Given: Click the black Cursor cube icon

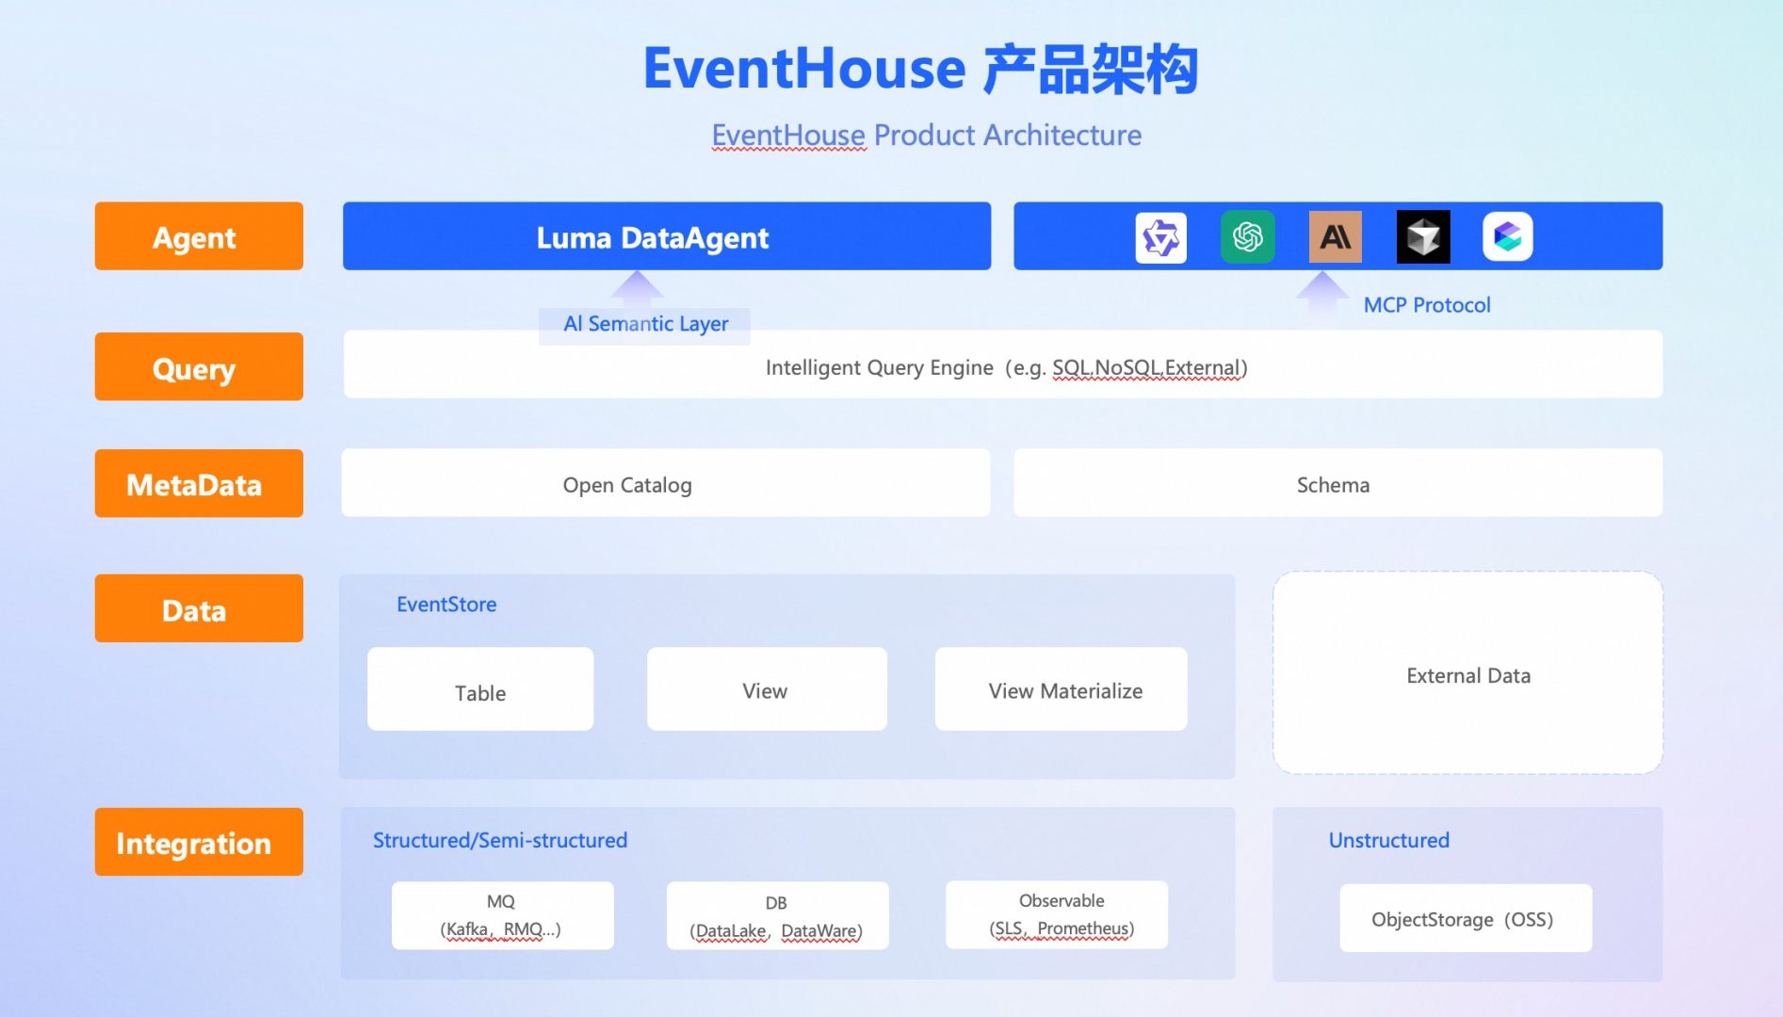Looking at the screenshot, I should point(1422,237).
